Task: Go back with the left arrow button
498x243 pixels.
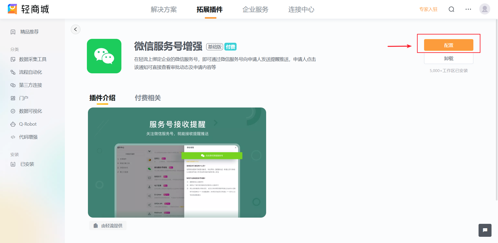Action: [75, 29]
